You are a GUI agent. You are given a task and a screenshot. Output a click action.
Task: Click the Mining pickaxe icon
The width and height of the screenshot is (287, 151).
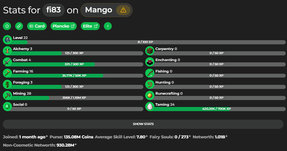[8, 95]
